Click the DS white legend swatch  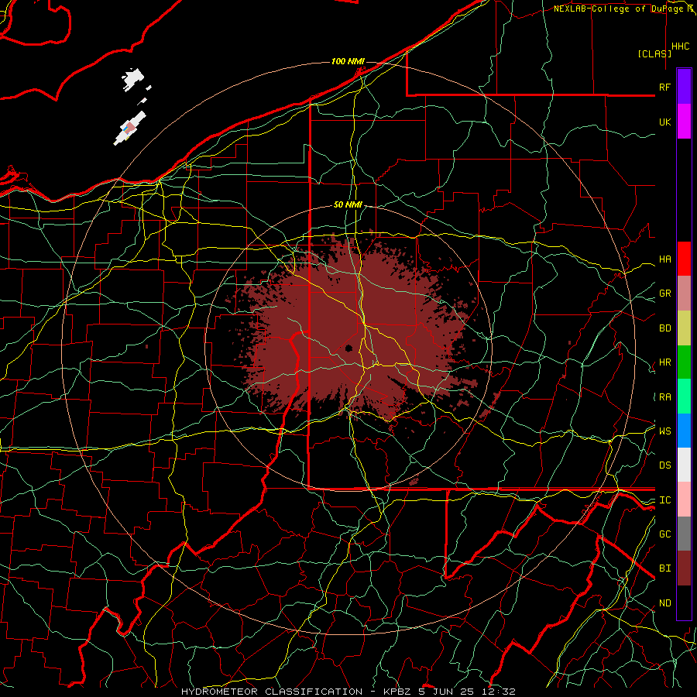[684, 465]
